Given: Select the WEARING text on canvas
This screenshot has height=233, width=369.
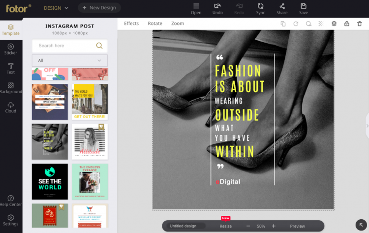Looking at the screenshot, I should point(229,101).
